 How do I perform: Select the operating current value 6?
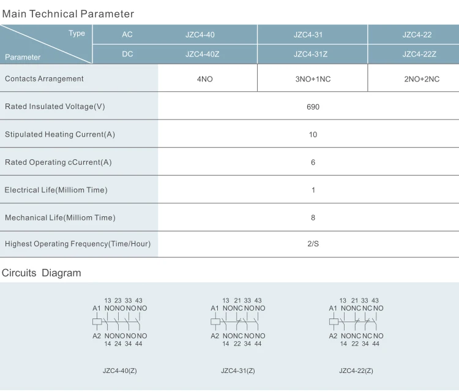point(313,162)
